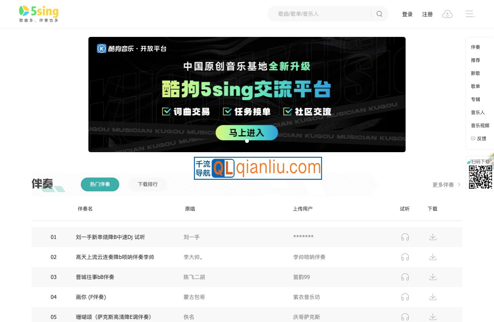
Task: Click the search input field
Action: tap(323, 14)
